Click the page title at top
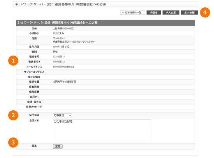The height and width of the screenshot is (158, 214). [x=61, y=4]
